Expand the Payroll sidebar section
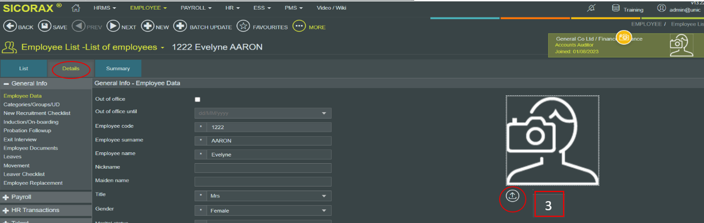Screen dimensions: 704x223 point(6,197)
